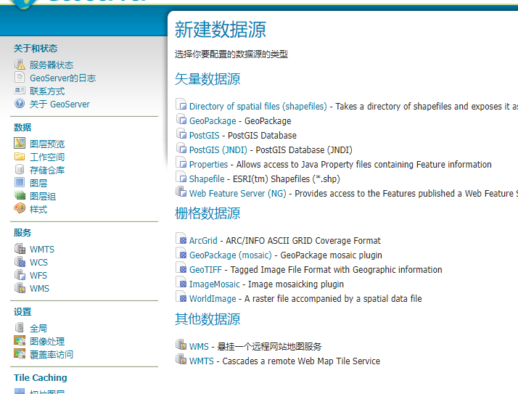This screenshot has height=394, width=518.
Task: Select Web Feature Server (NG) link
Action: tap(238, 194)
